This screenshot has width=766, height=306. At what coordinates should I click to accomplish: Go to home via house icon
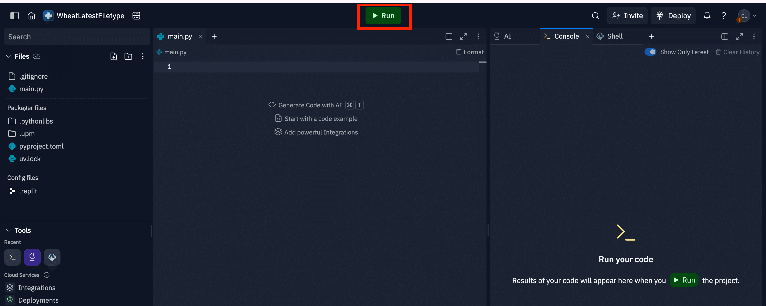click(x=31, y=16)
